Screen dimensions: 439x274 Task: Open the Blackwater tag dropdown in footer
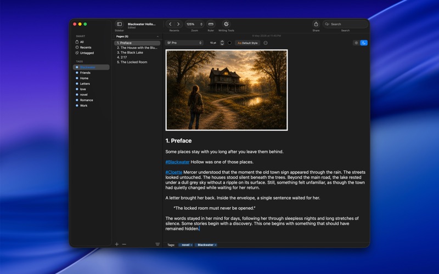click(x=206, y=245)
